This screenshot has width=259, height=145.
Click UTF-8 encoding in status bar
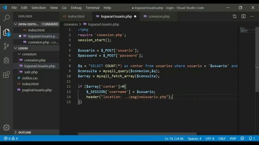click(210, 139)
